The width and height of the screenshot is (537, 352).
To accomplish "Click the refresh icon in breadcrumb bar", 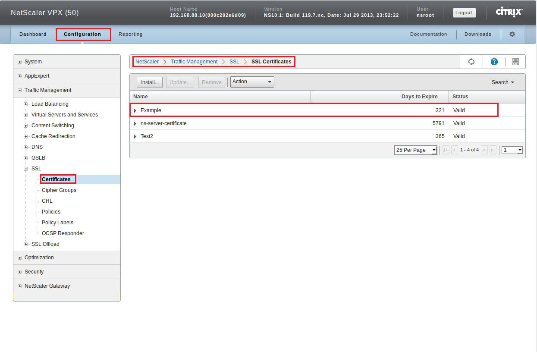I will coord(471,62).
